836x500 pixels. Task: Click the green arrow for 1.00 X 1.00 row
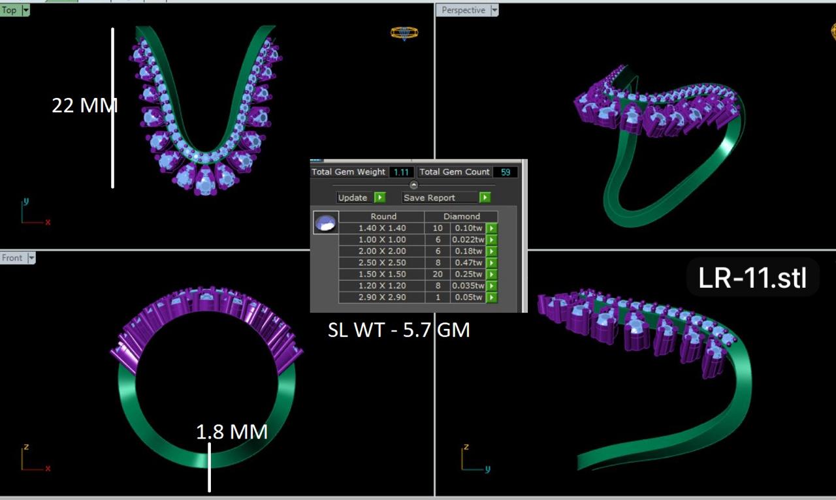point(491,240)
